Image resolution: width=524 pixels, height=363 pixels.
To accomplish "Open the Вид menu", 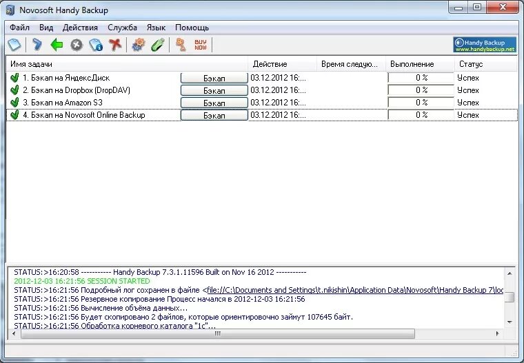I will pyautogui.click(x=46, y=28).
